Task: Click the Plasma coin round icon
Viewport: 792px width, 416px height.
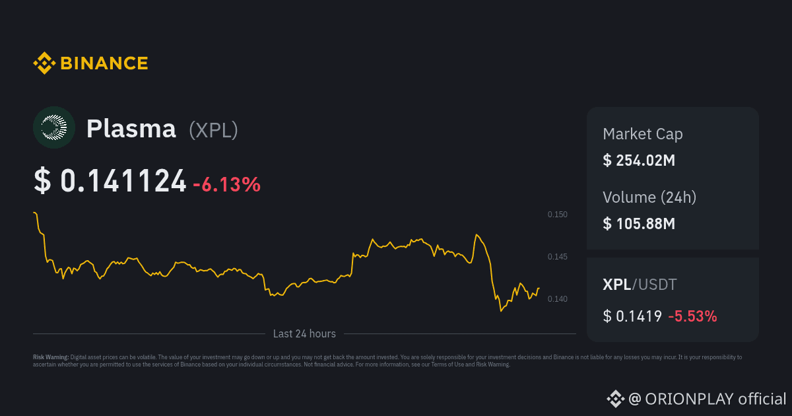Action: click(54, 127)
